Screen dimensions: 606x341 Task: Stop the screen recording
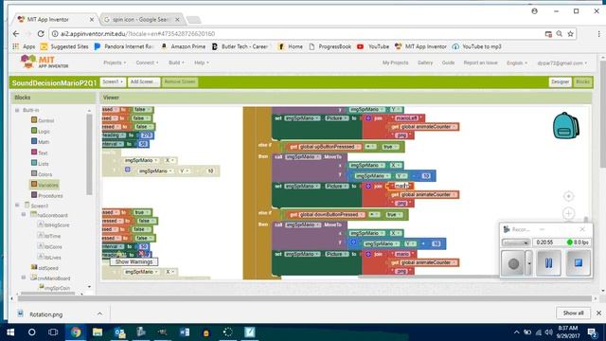tap(579, 263)
